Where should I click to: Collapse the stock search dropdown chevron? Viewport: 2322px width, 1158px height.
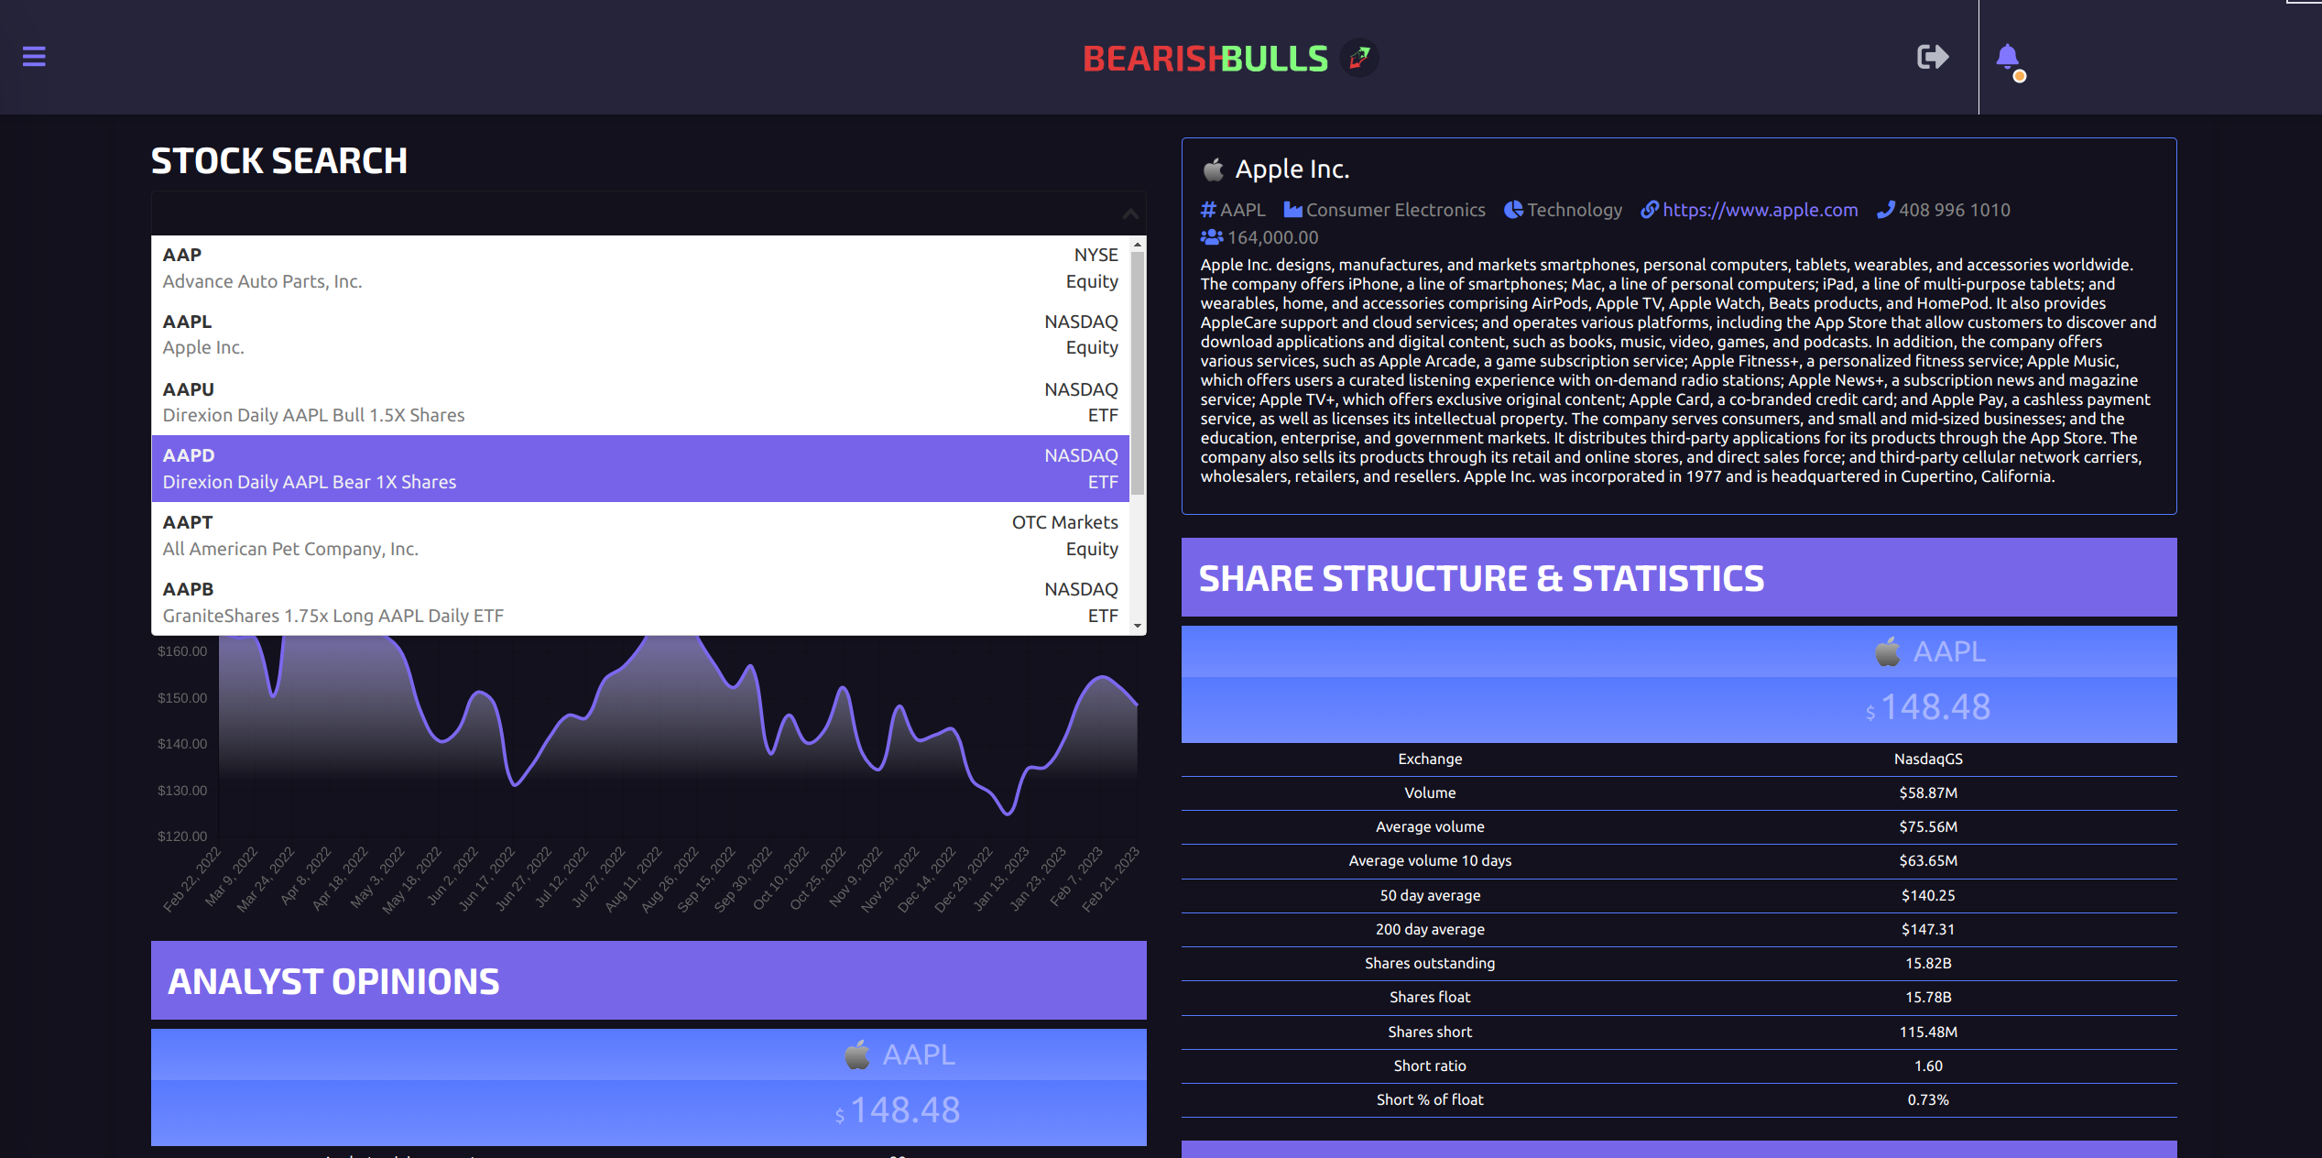[1130, 213]
